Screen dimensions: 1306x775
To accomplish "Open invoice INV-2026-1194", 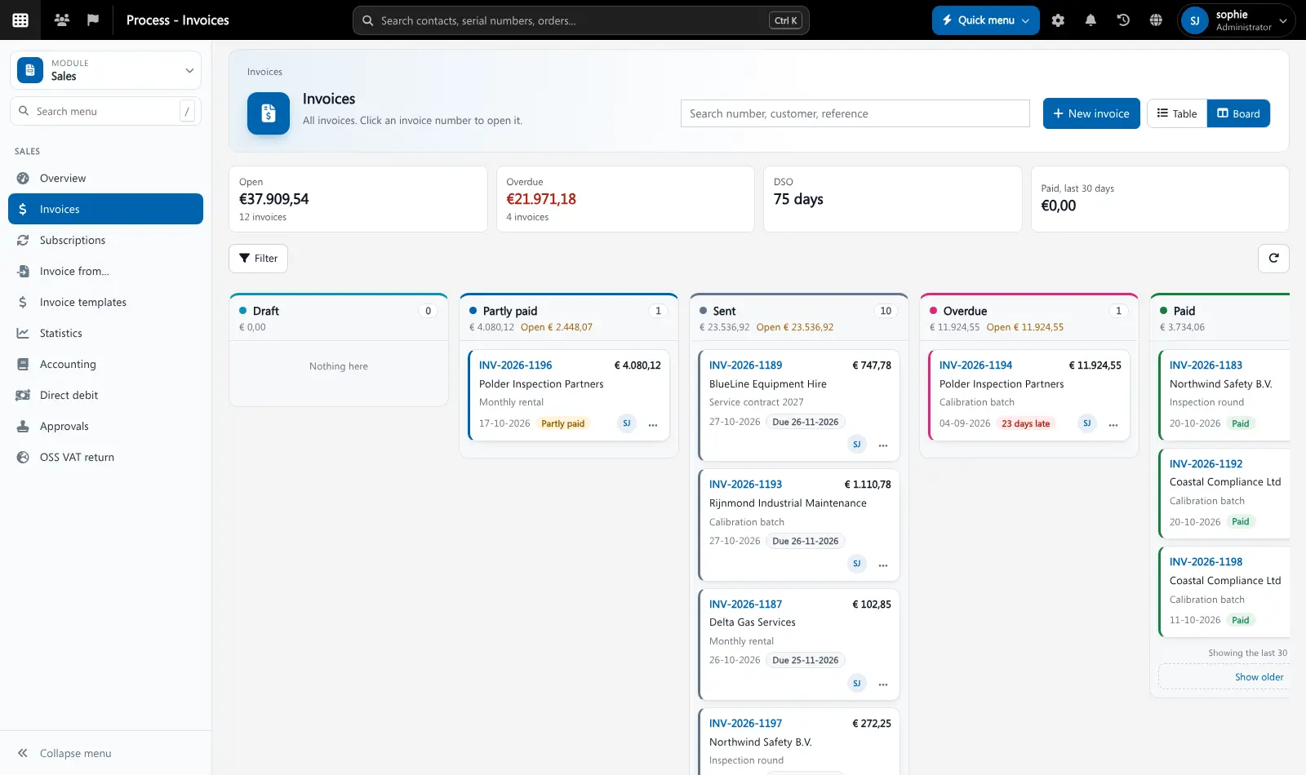I will (975, 365).
